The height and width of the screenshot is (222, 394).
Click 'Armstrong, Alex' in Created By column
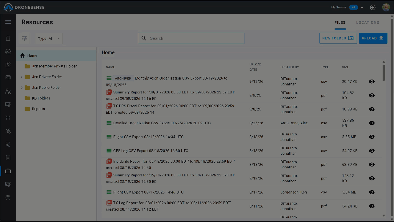[294, 123]
